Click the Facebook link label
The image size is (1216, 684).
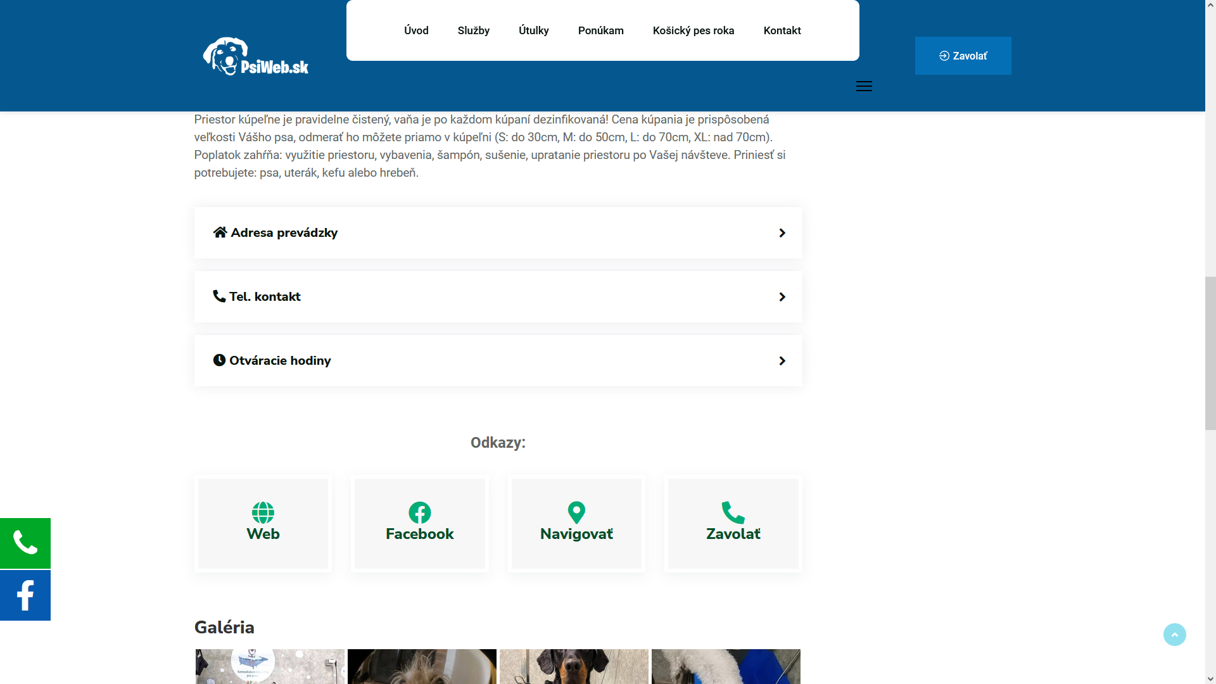click(x=420, y=534)
